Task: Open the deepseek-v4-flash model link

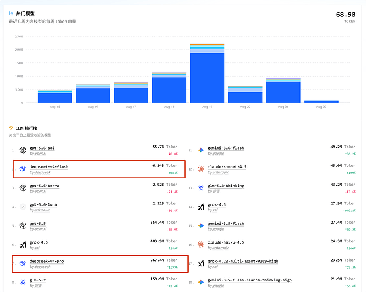Action: point(49,167)
